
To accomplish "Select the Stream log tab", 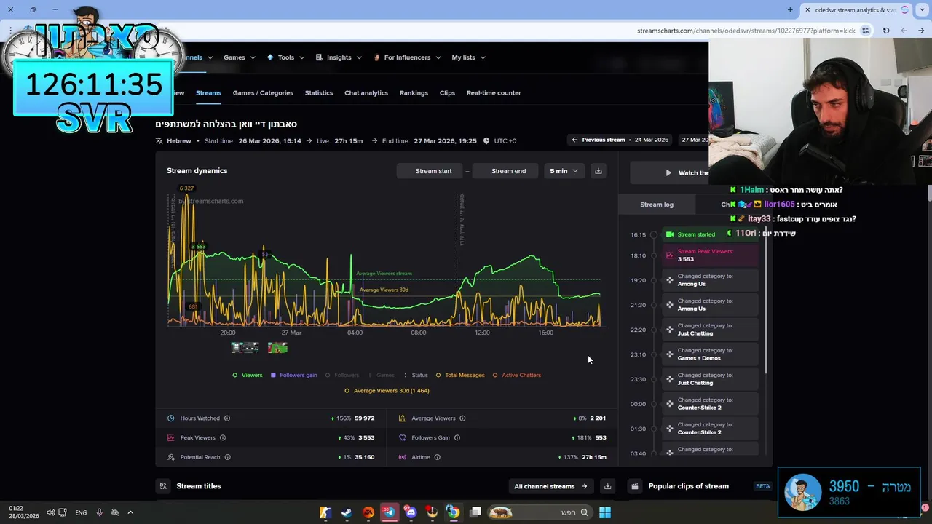I will tap(657, 205).
